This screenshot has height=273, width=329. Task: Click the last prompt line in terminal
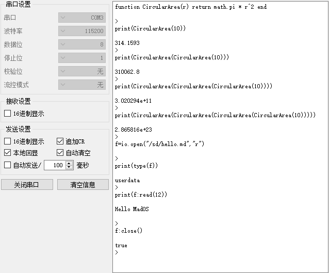(117, 252)
